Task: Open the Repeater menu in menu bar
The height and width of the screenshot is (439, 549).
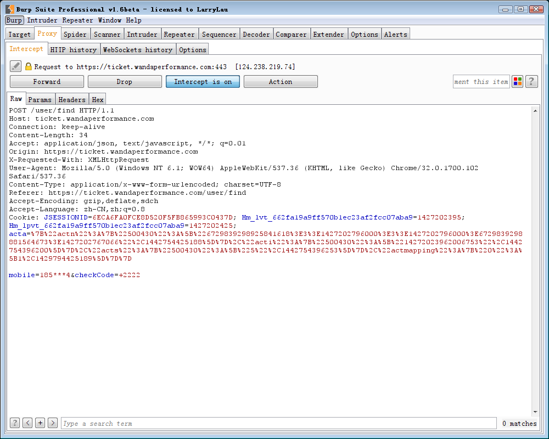Action: pos(78,20)
